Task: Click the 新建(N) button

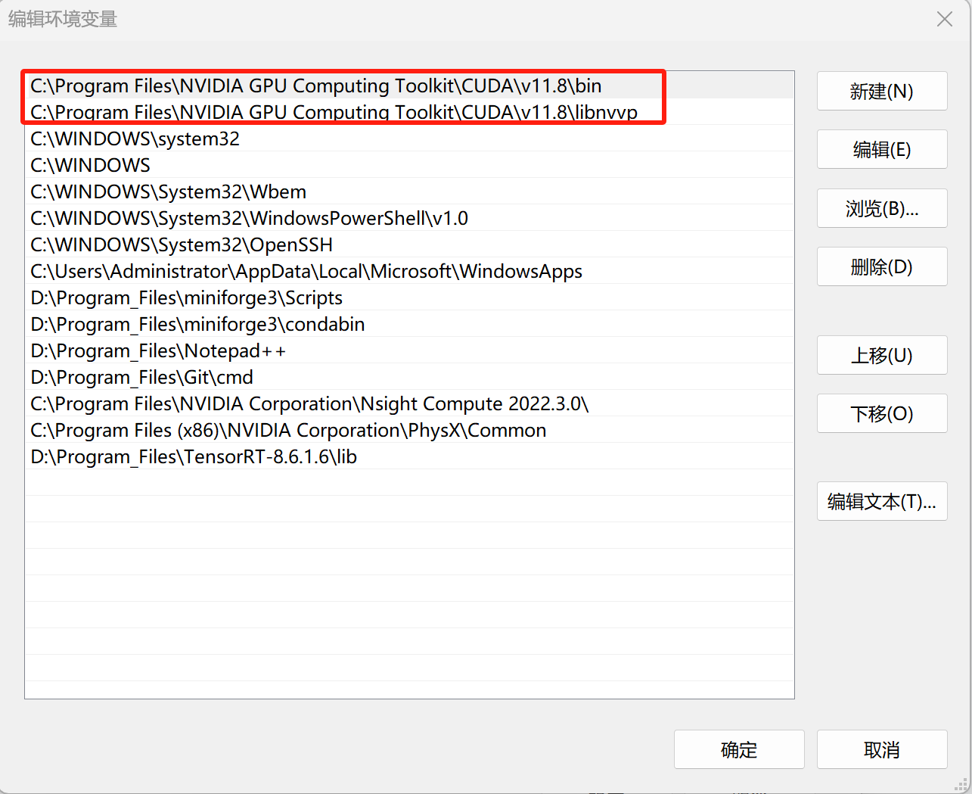Action: pyautogui.click(x=882, y=91)
